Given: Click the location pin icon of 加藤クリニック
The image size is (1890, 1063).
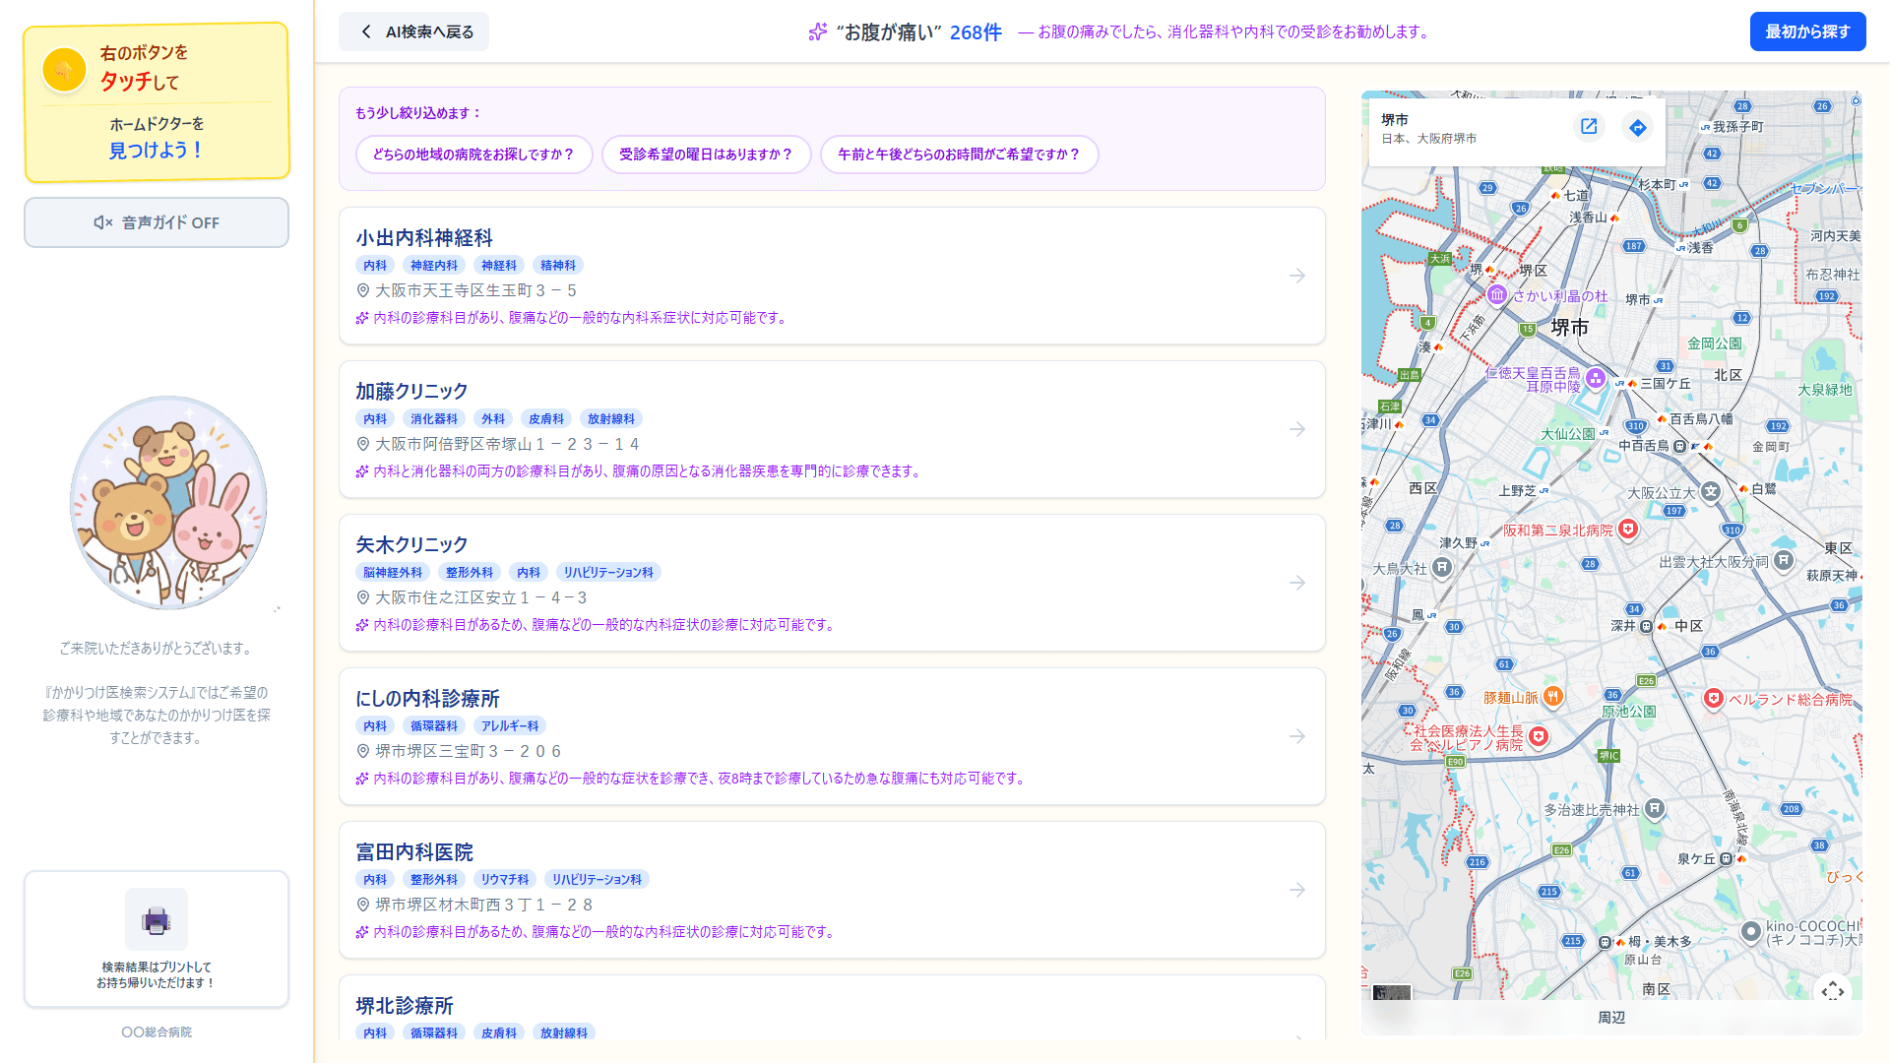Looking at the screenshot, I should pyautogui.click(x=360, y=444).
